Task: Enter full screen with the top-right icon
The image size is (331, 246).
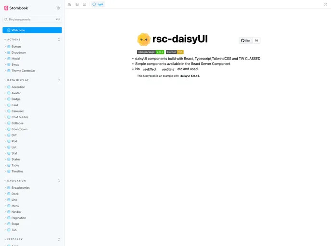Action: pos(326,4)
